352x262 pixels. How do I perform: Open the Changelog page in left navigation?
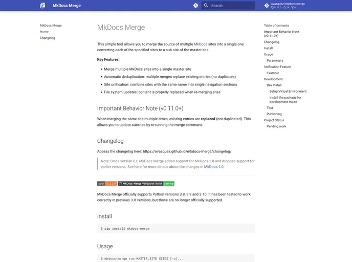[x=48, y=38]
